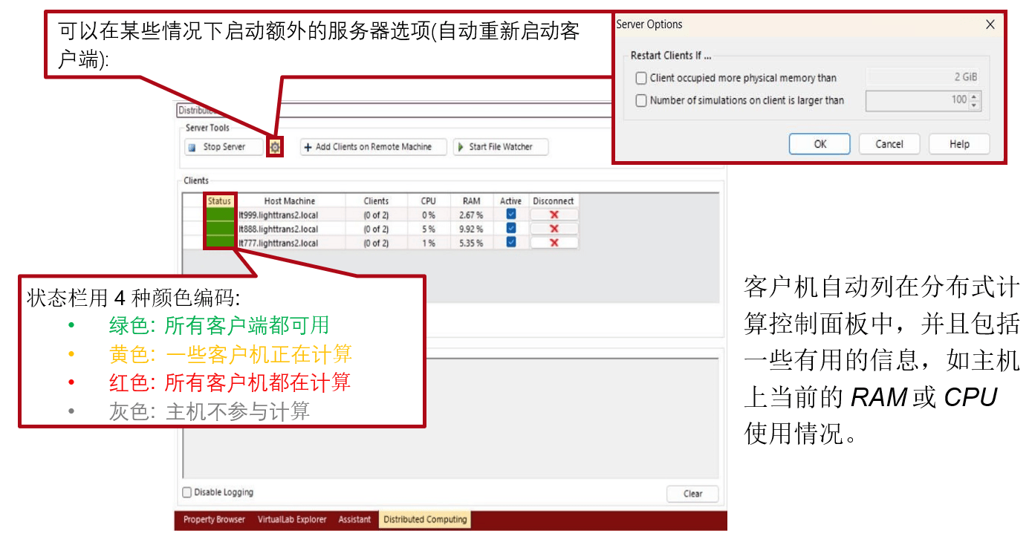Disconnect the lt888.lighttrans2.local client
This screenshot has height=542, width=1032.
tap(554, 229)
